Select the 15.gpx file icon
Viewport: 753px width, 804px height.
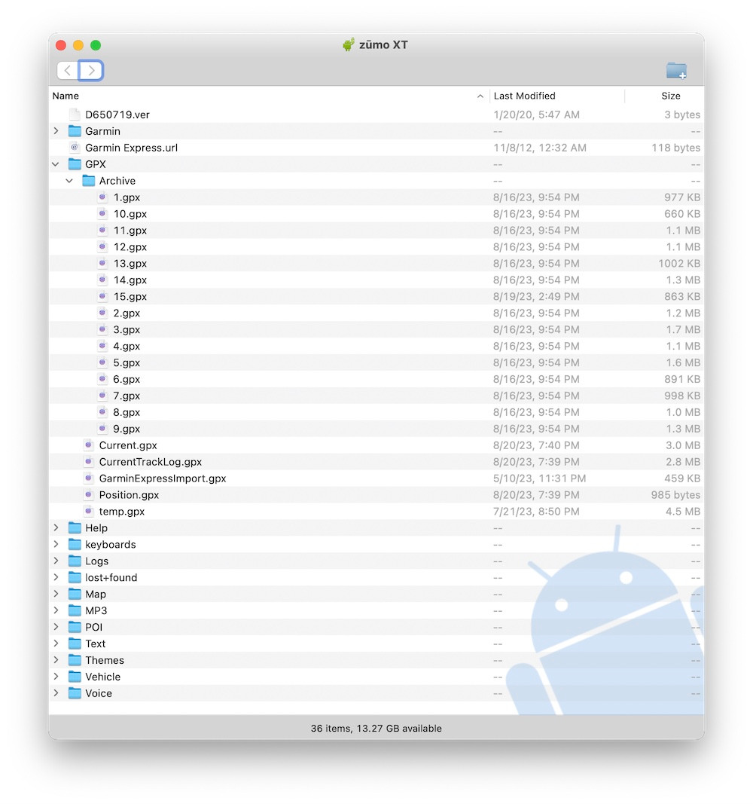tap(102, 296)
